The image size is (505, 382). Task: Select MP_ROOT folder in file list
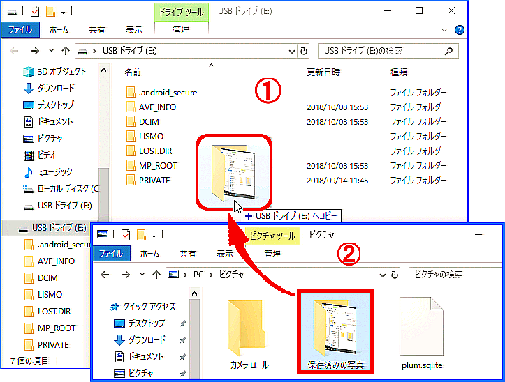(152, 166)
